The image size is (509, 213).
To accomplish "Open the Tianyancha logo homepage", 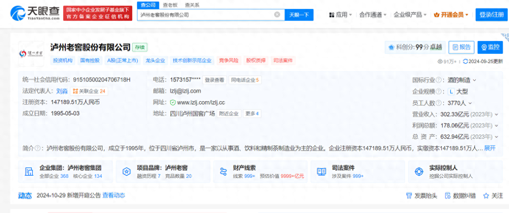I will pos(35,14).
